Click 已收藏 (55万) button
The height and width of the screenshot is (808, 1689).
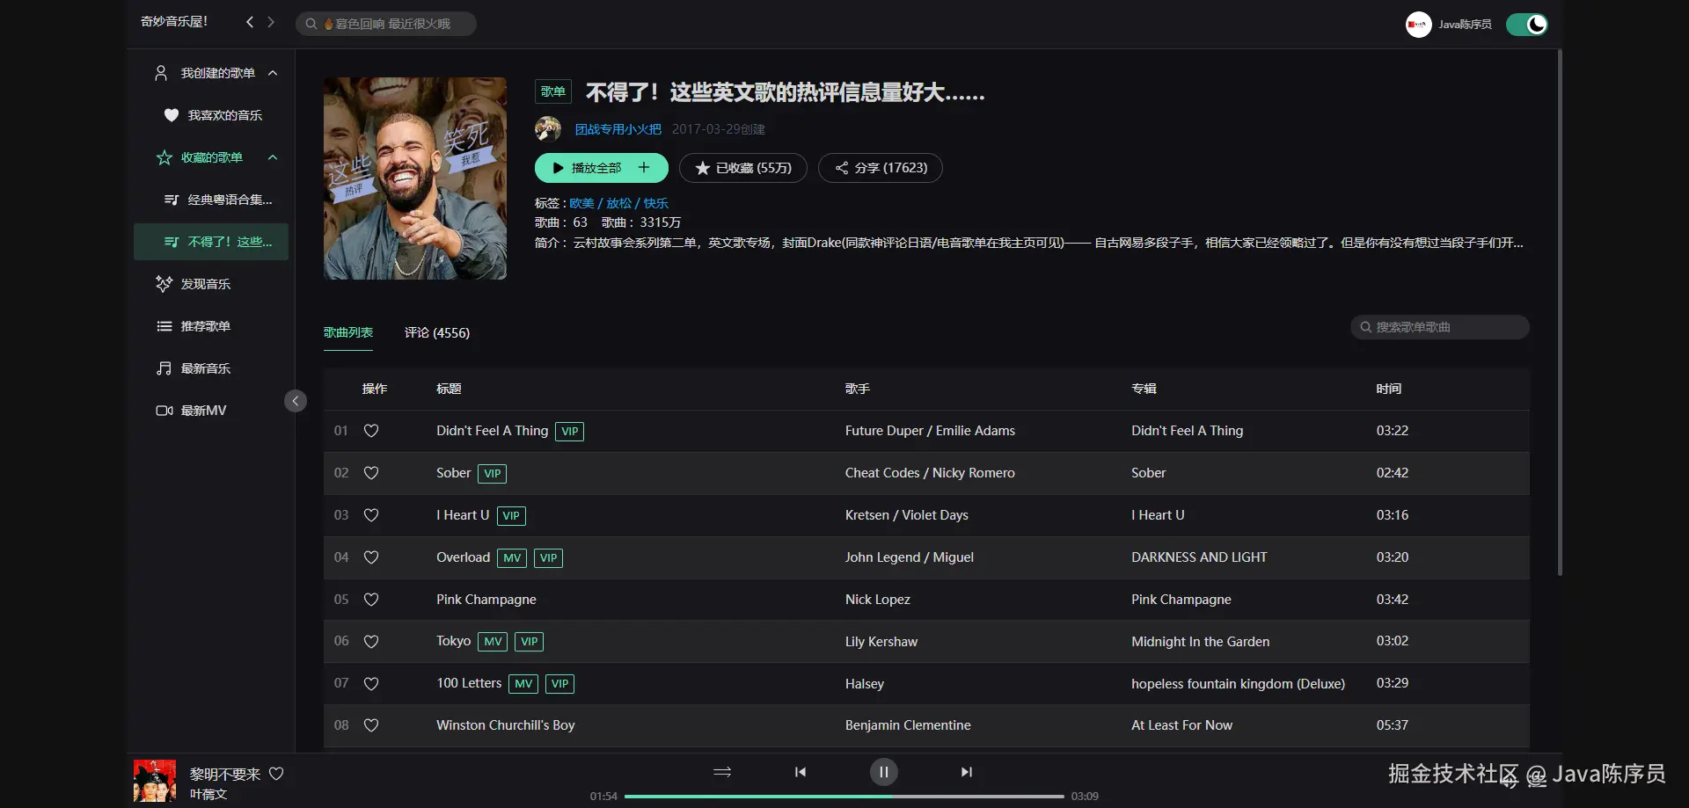(x=743, y=168)
